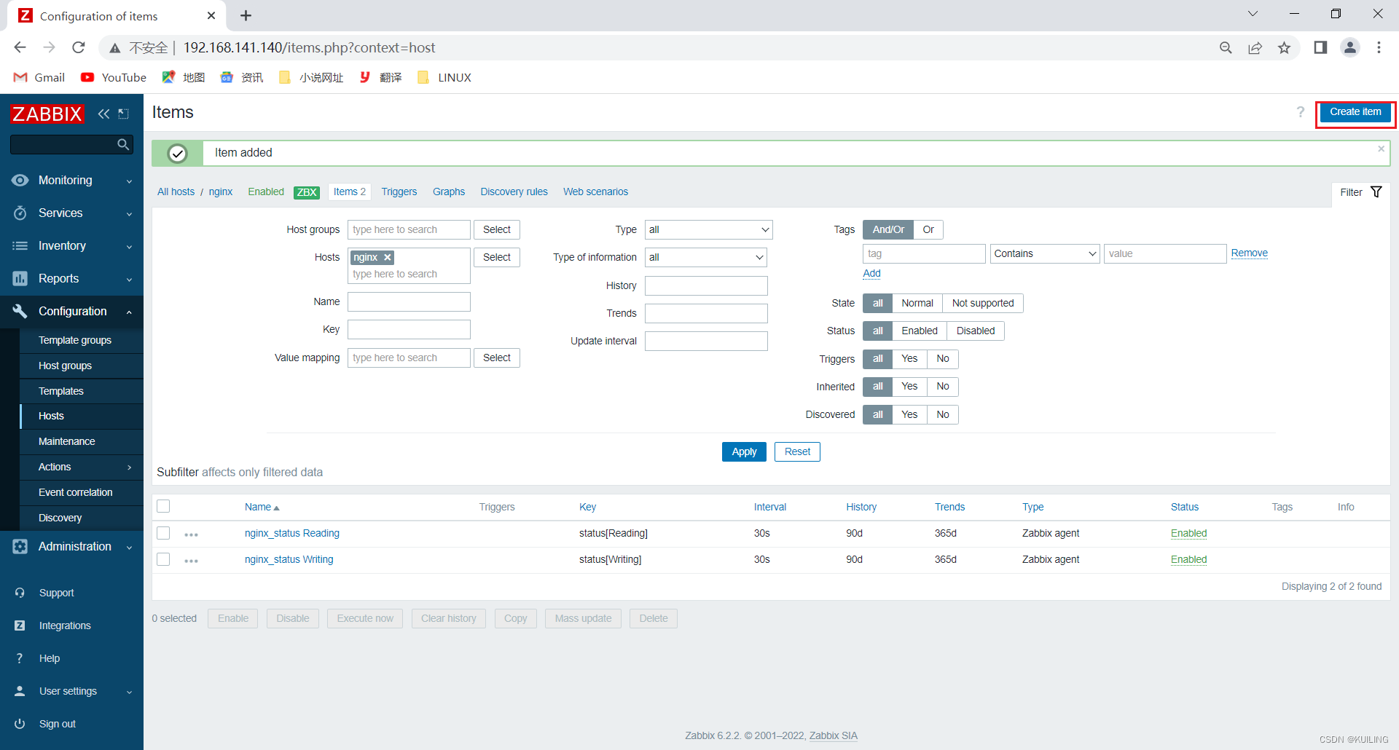This screenshot has height=750, width=1399.
Task: Switch to Discovery rules tab
Action: (x=514, y=192)
